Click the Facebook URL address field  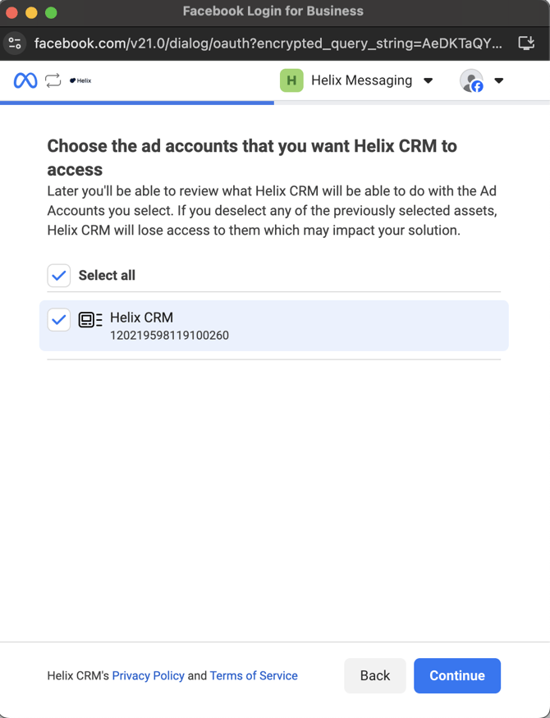coord(267,43)
